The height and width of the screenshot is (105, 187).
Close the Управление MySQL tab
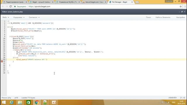pyautogui.click(x=79, y=2)
